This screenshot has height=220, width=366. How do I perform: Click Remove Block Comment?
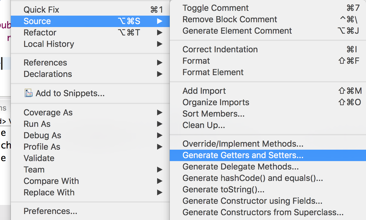(x=230, y=19)
